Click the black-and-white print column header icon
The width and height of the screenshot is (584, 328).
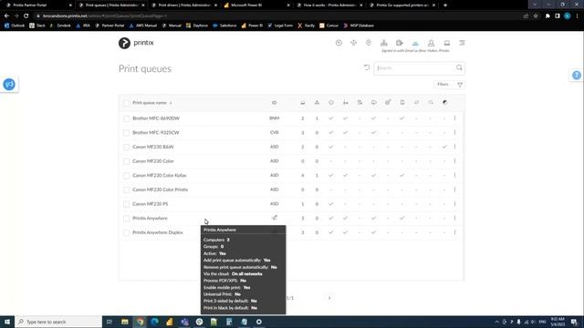click(x=444, y=103)
